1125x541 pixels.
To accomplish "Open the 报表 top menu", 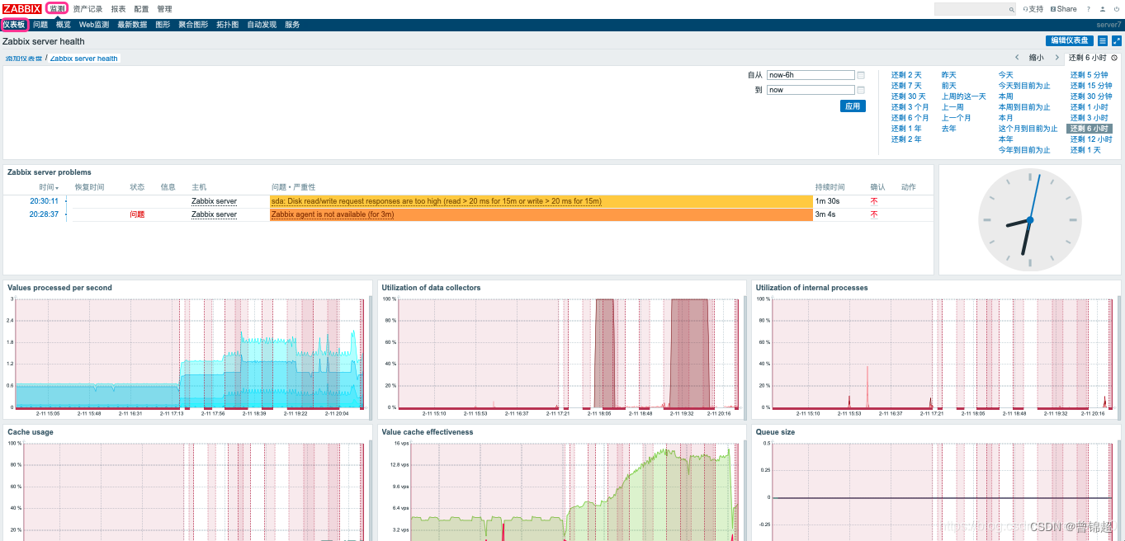I will click(x=118, y=9).
